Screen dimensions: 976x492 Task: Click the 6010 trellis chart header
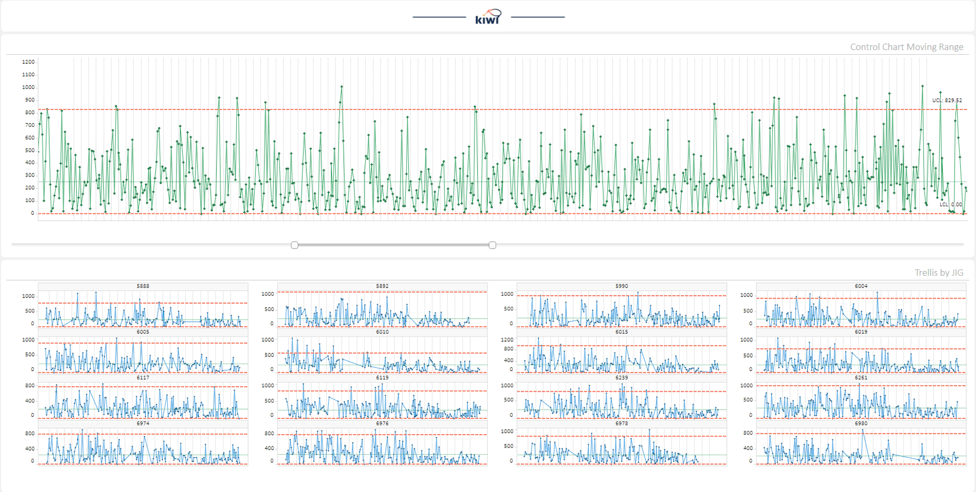(382, 332)
